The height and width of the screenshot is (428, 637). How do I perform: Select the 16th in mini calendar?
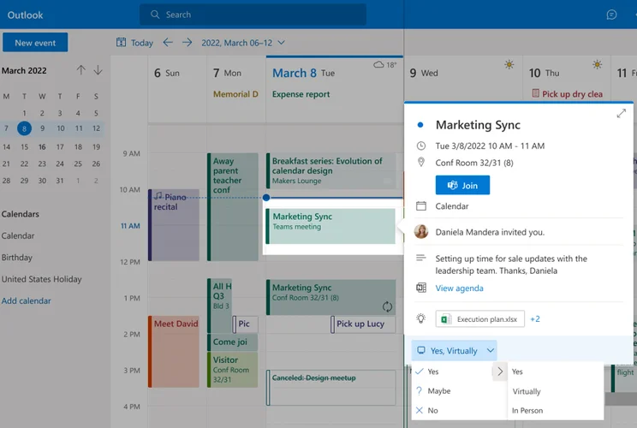[x=42, y=146]
